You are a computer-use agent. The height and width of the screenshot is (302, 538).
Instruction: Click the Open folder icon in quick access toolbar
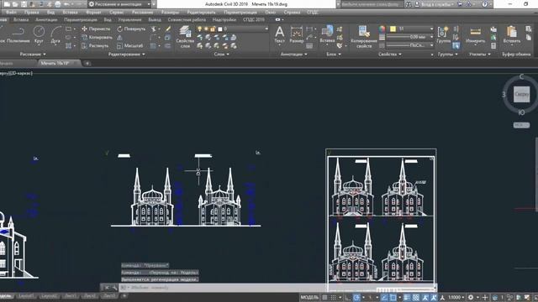point(15,4)
